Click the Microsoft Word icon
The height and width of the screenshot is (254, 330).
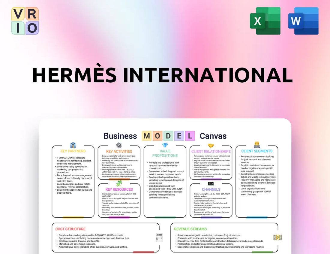click(x=303, y=21)
